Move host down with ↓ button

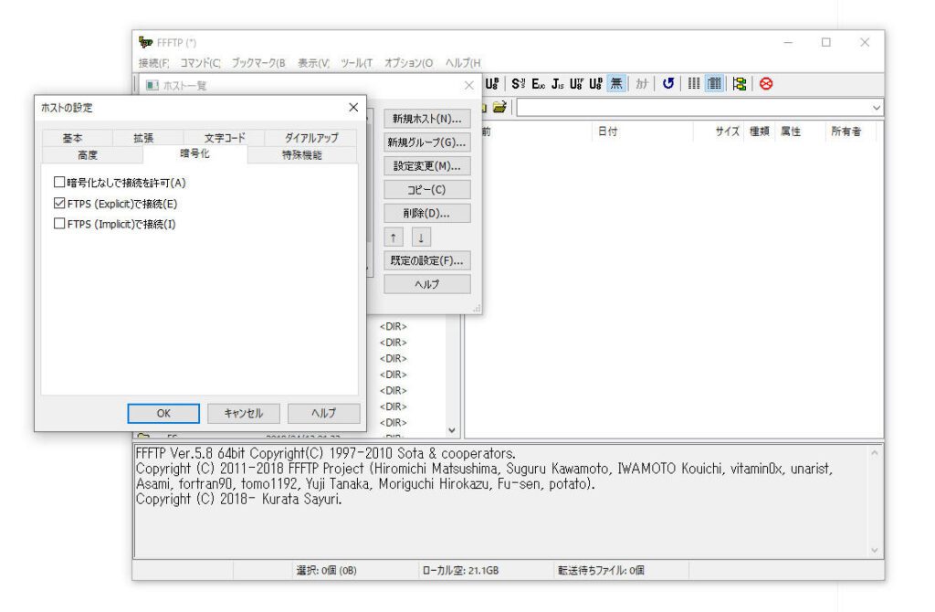[421, 237]
